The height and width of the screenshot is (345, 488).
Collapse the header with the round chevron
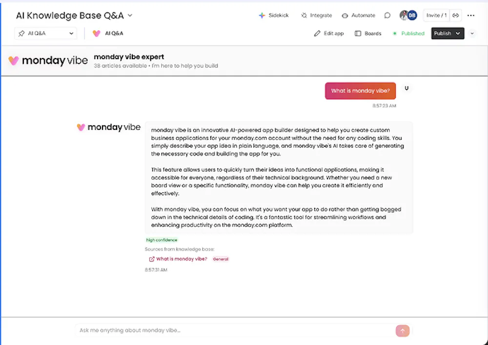coord(472,33)
